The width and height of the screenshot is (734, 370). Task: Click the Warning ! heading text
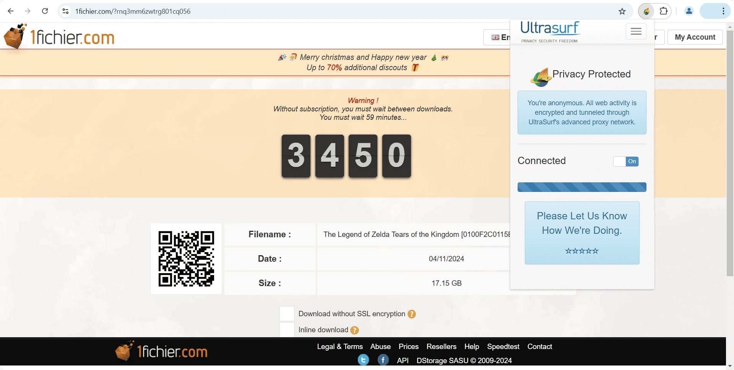click(363, 100)
